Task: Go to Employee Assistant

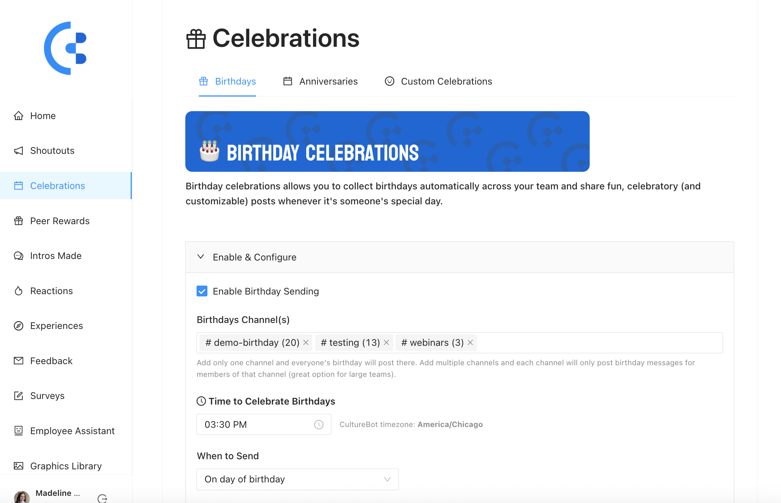Action: 72,431
